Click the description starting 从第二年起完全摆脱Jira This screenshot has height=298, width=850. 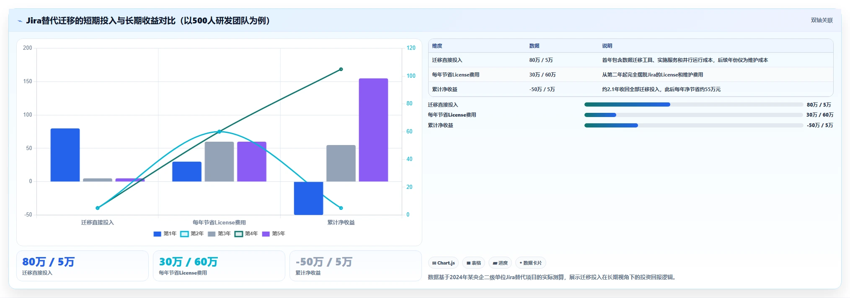pos(652,75)
